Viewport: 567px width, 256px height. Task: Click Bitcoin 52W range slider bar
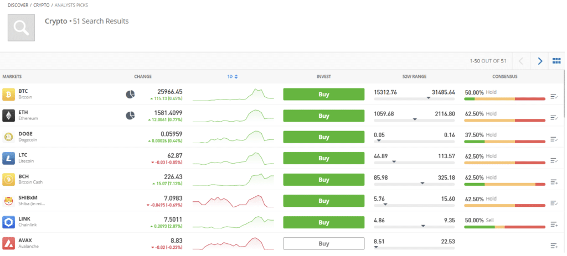(414, 98)
